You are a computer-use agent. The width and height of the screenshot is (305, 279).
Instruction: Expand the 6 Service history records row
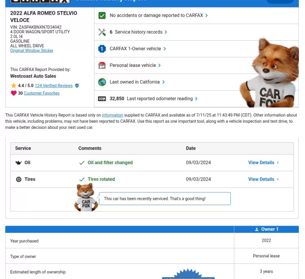coord(138,32)
